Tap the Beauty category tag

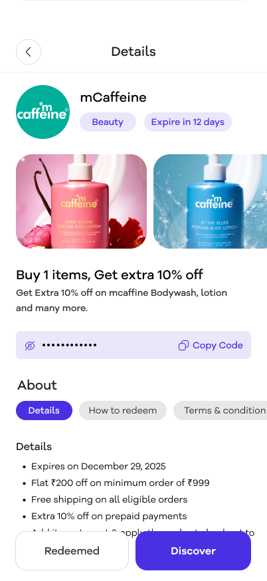point(108,122)
